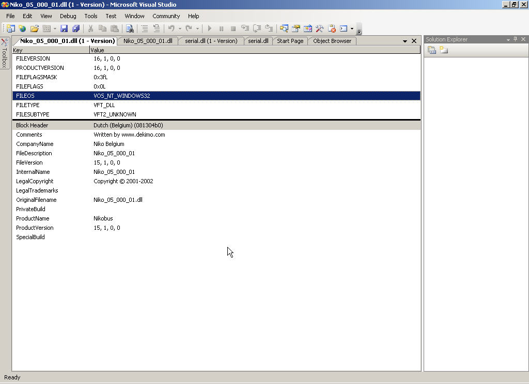
Task: Click the Command Window icon
Action: click(x=344, y=29)
